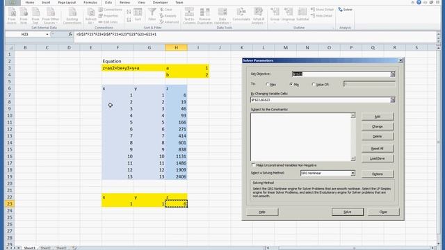Open the Review ribbon tab
The image size is (445, 250).
coord(124,3)
